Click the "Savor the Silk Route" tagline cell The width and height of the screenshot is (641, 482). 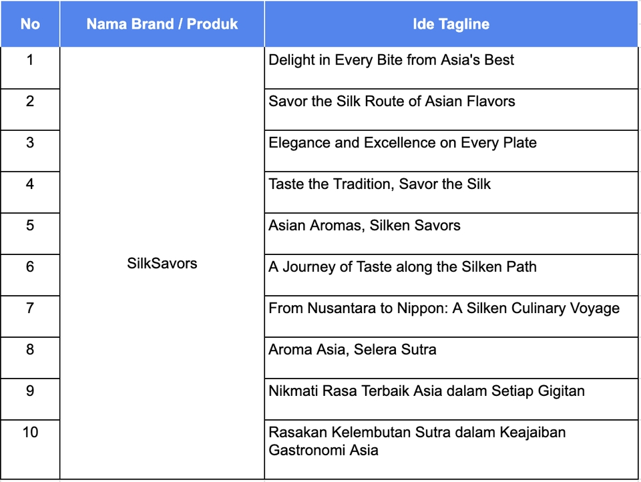tap(392, 101)
